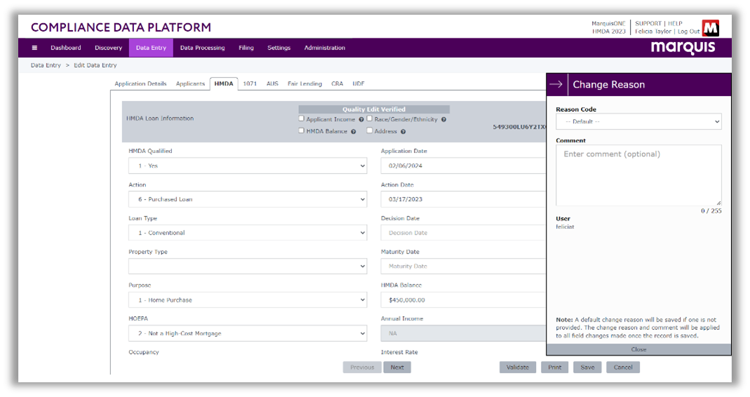750x397 pixels.
Task: Show Race/Gender/Ethnicity help icon
Action: (x=444, y=119)
